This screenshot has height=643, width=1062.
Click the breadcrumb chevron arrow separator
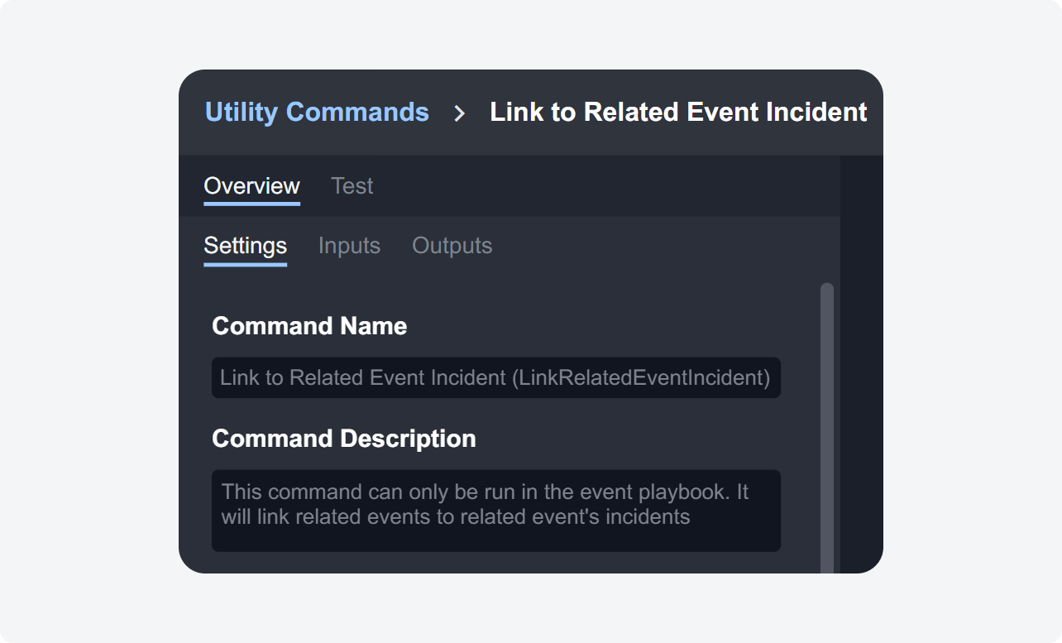[460, 113]
